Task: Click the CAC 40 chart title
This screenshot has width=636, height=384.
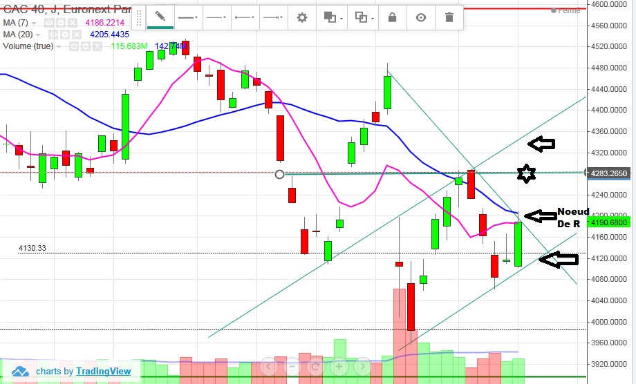Action: click(67, 9)
